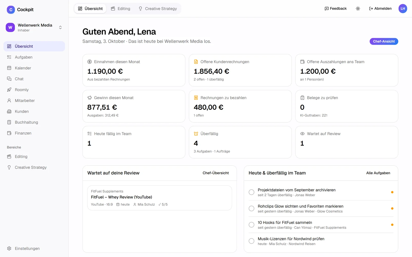Open the FitFuel – Whey Review card

click(160, 198)
